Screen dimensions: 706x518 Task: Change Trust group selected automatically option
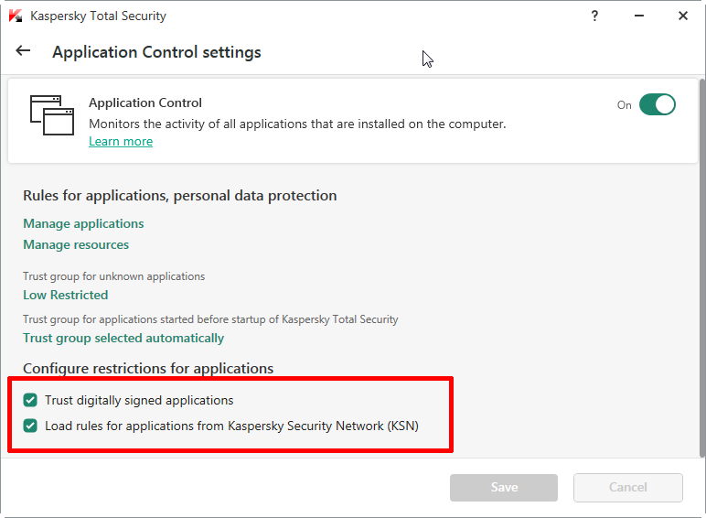click(x=123, y=338)
